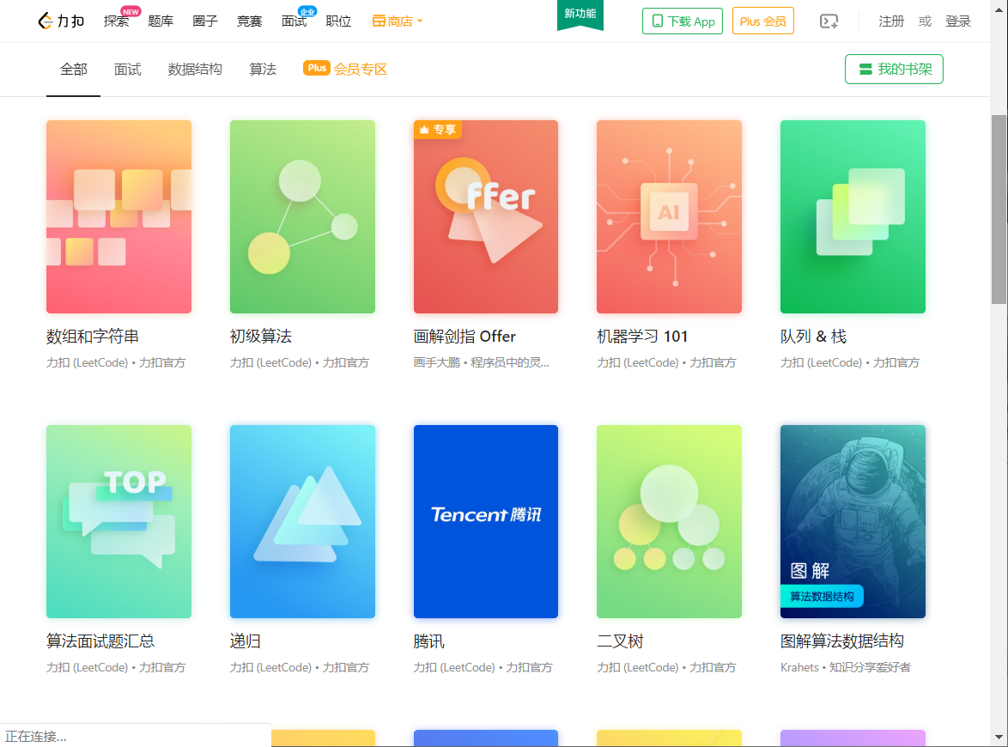Open 圈子 in the top navigation
This screenshot has height=747, width=1008.
[205, 21]
